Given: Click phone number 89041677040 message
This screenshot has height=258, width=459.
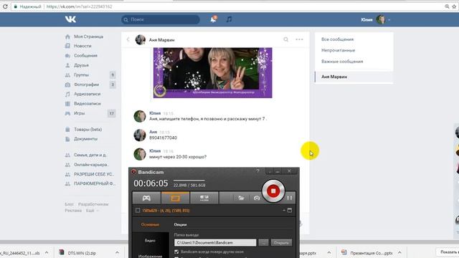Looking at the screenshot, I should [163, 138].
